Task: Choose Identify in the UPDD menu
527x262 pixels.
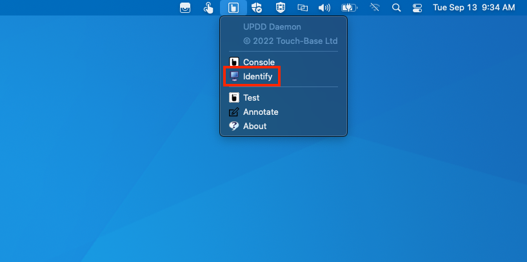Action: (283, 77)
